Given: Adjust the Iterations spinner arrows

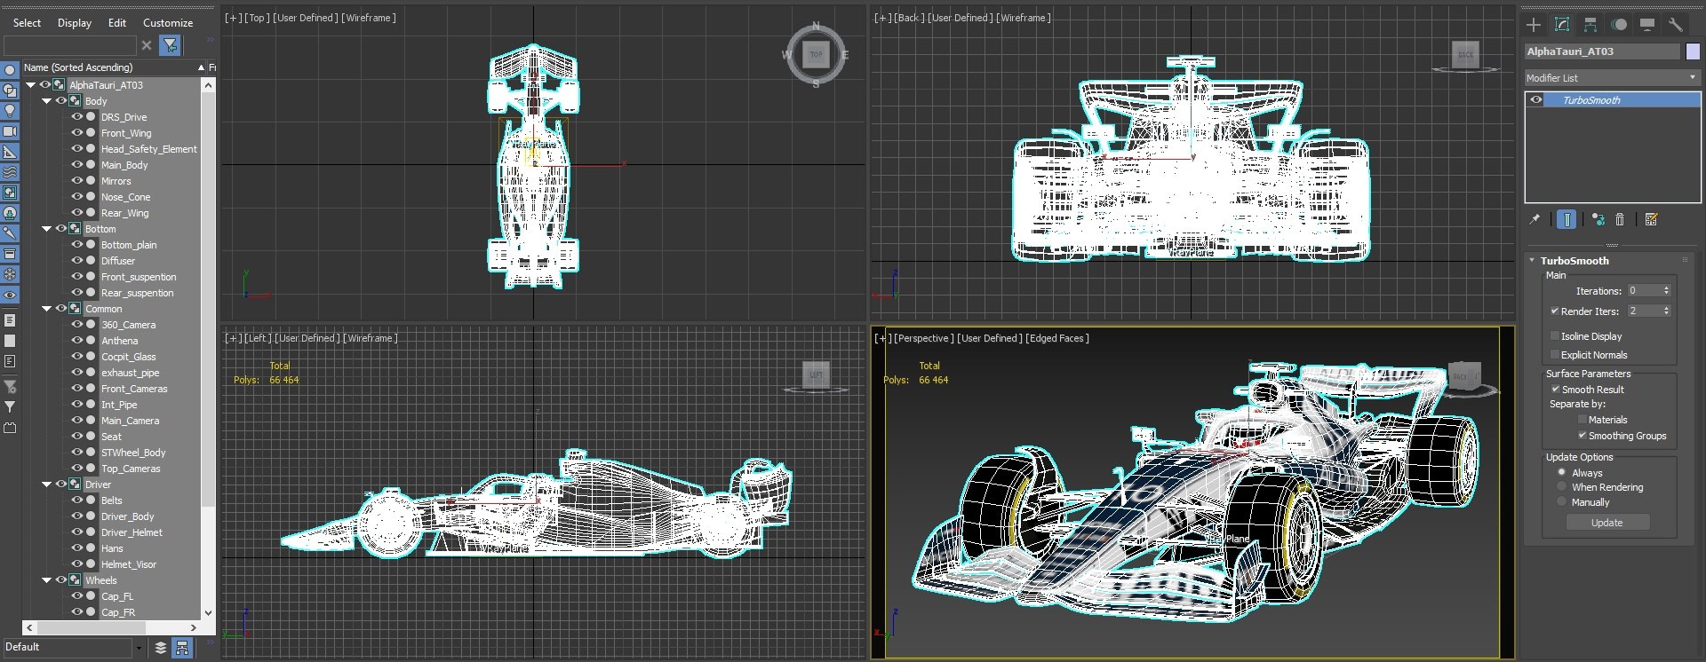Looking at the screenshot, I should [1666, 291].
